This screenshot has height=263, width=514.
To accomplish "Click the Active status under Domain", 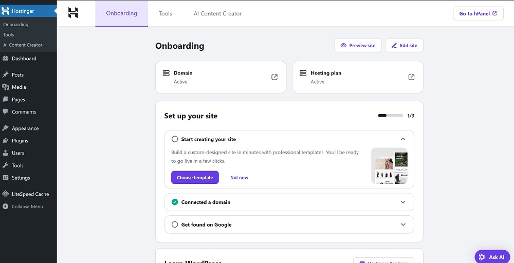I will pyautogui.click(x=180, y=82).
